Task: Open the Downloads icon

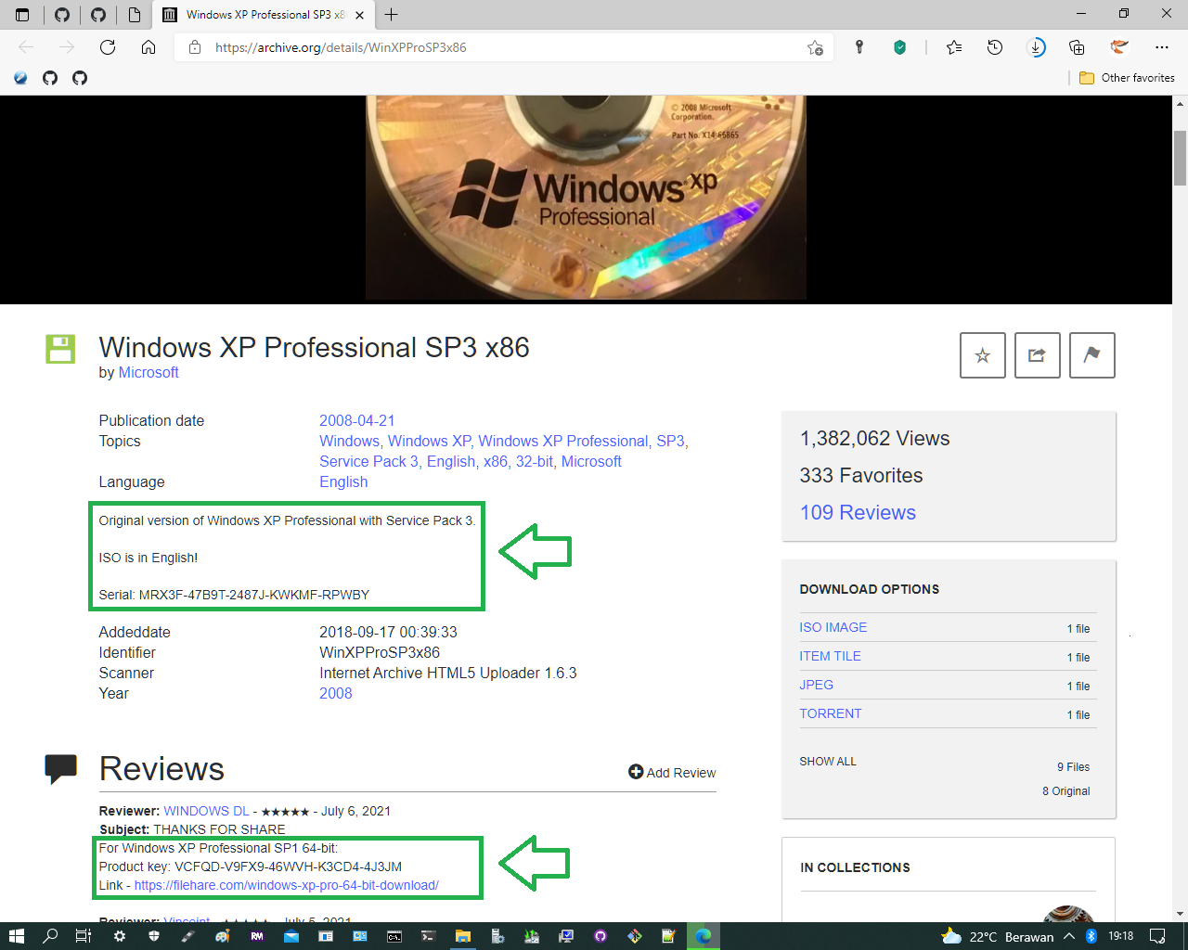Action: click(x=1037, y=47)
